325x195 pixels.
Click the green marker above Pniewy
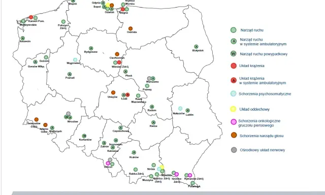click(147, 86)
